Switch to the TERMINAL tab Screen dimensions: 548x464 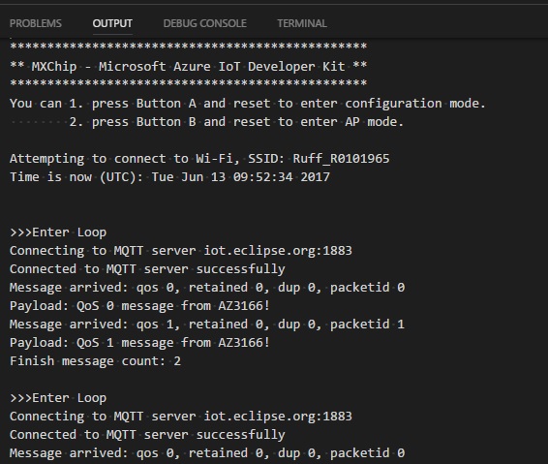[x=302, y=23]
